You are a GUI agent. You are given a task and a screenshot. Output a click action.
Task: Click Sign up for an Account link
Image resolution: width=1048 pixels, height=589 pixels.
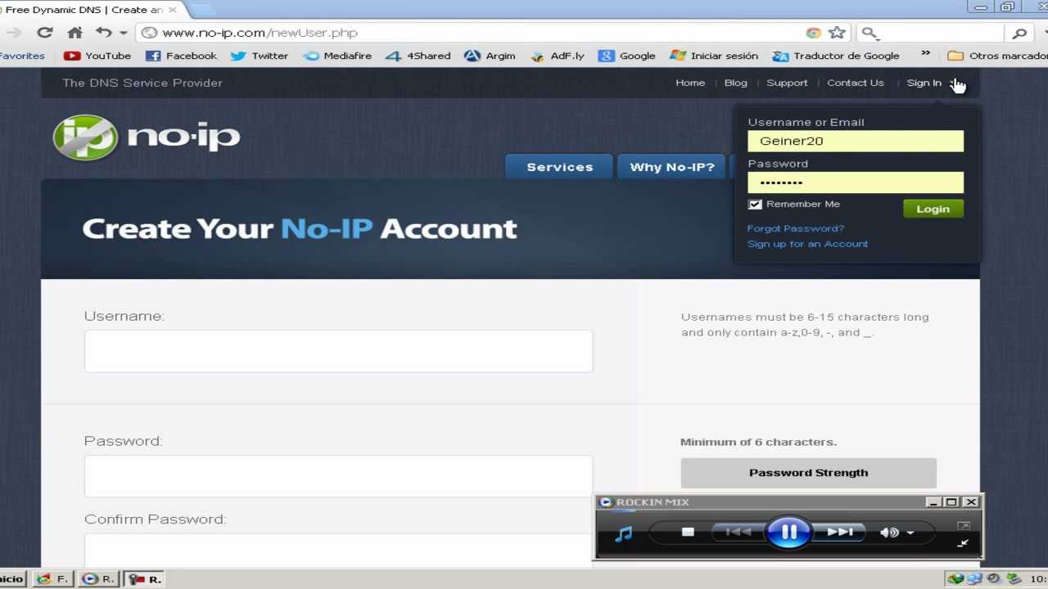[807, 244]
